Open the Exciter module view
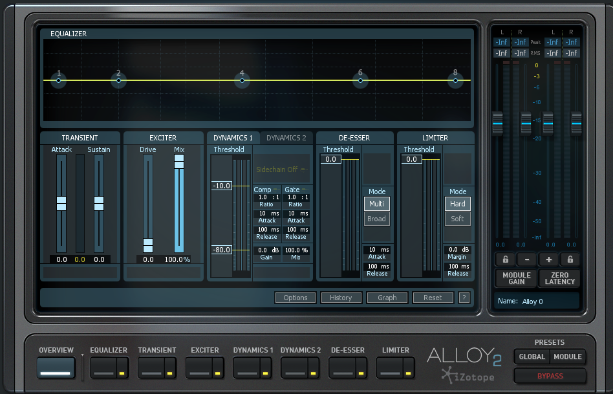Viewport: 613px width, 394px height. 199,367
